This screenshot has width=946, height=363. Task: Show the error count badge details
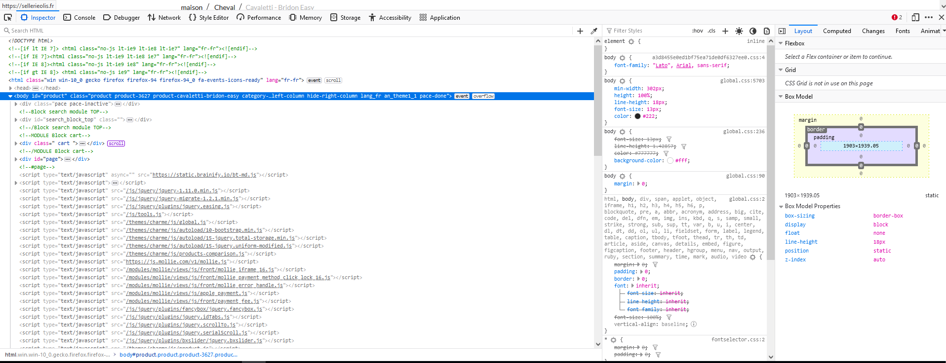click(x=897, y=17)
